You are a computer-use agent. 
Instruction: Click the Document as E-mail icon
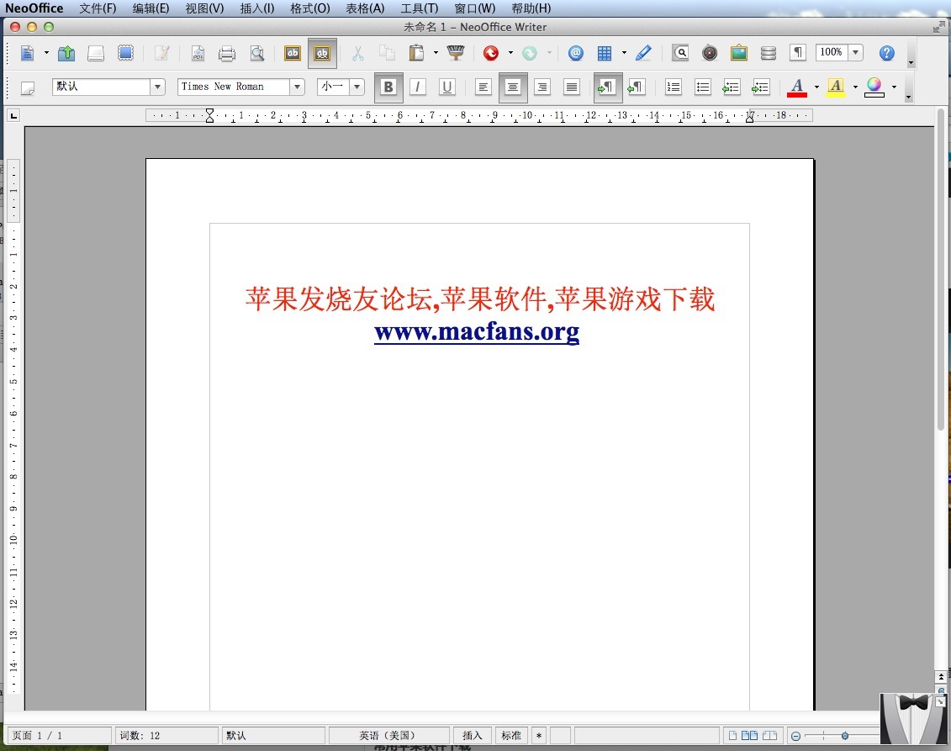click(125, 53)
